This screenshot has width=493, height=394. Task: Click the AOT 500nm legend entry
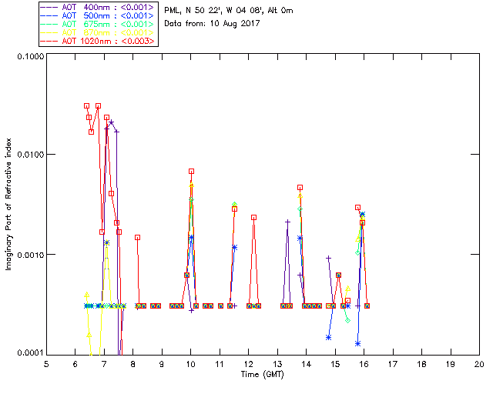(x=97, y=15)
